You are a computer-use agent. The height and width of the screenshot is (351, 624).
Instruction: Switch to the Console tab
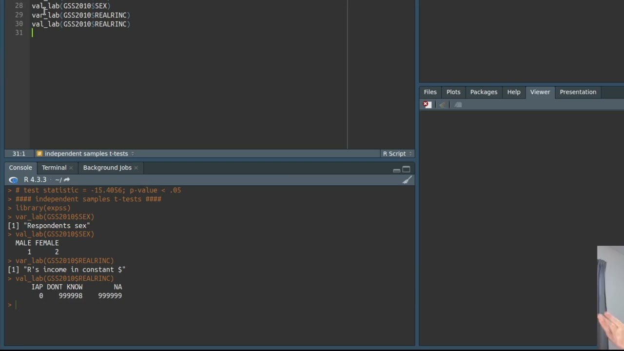click(20, 168)
